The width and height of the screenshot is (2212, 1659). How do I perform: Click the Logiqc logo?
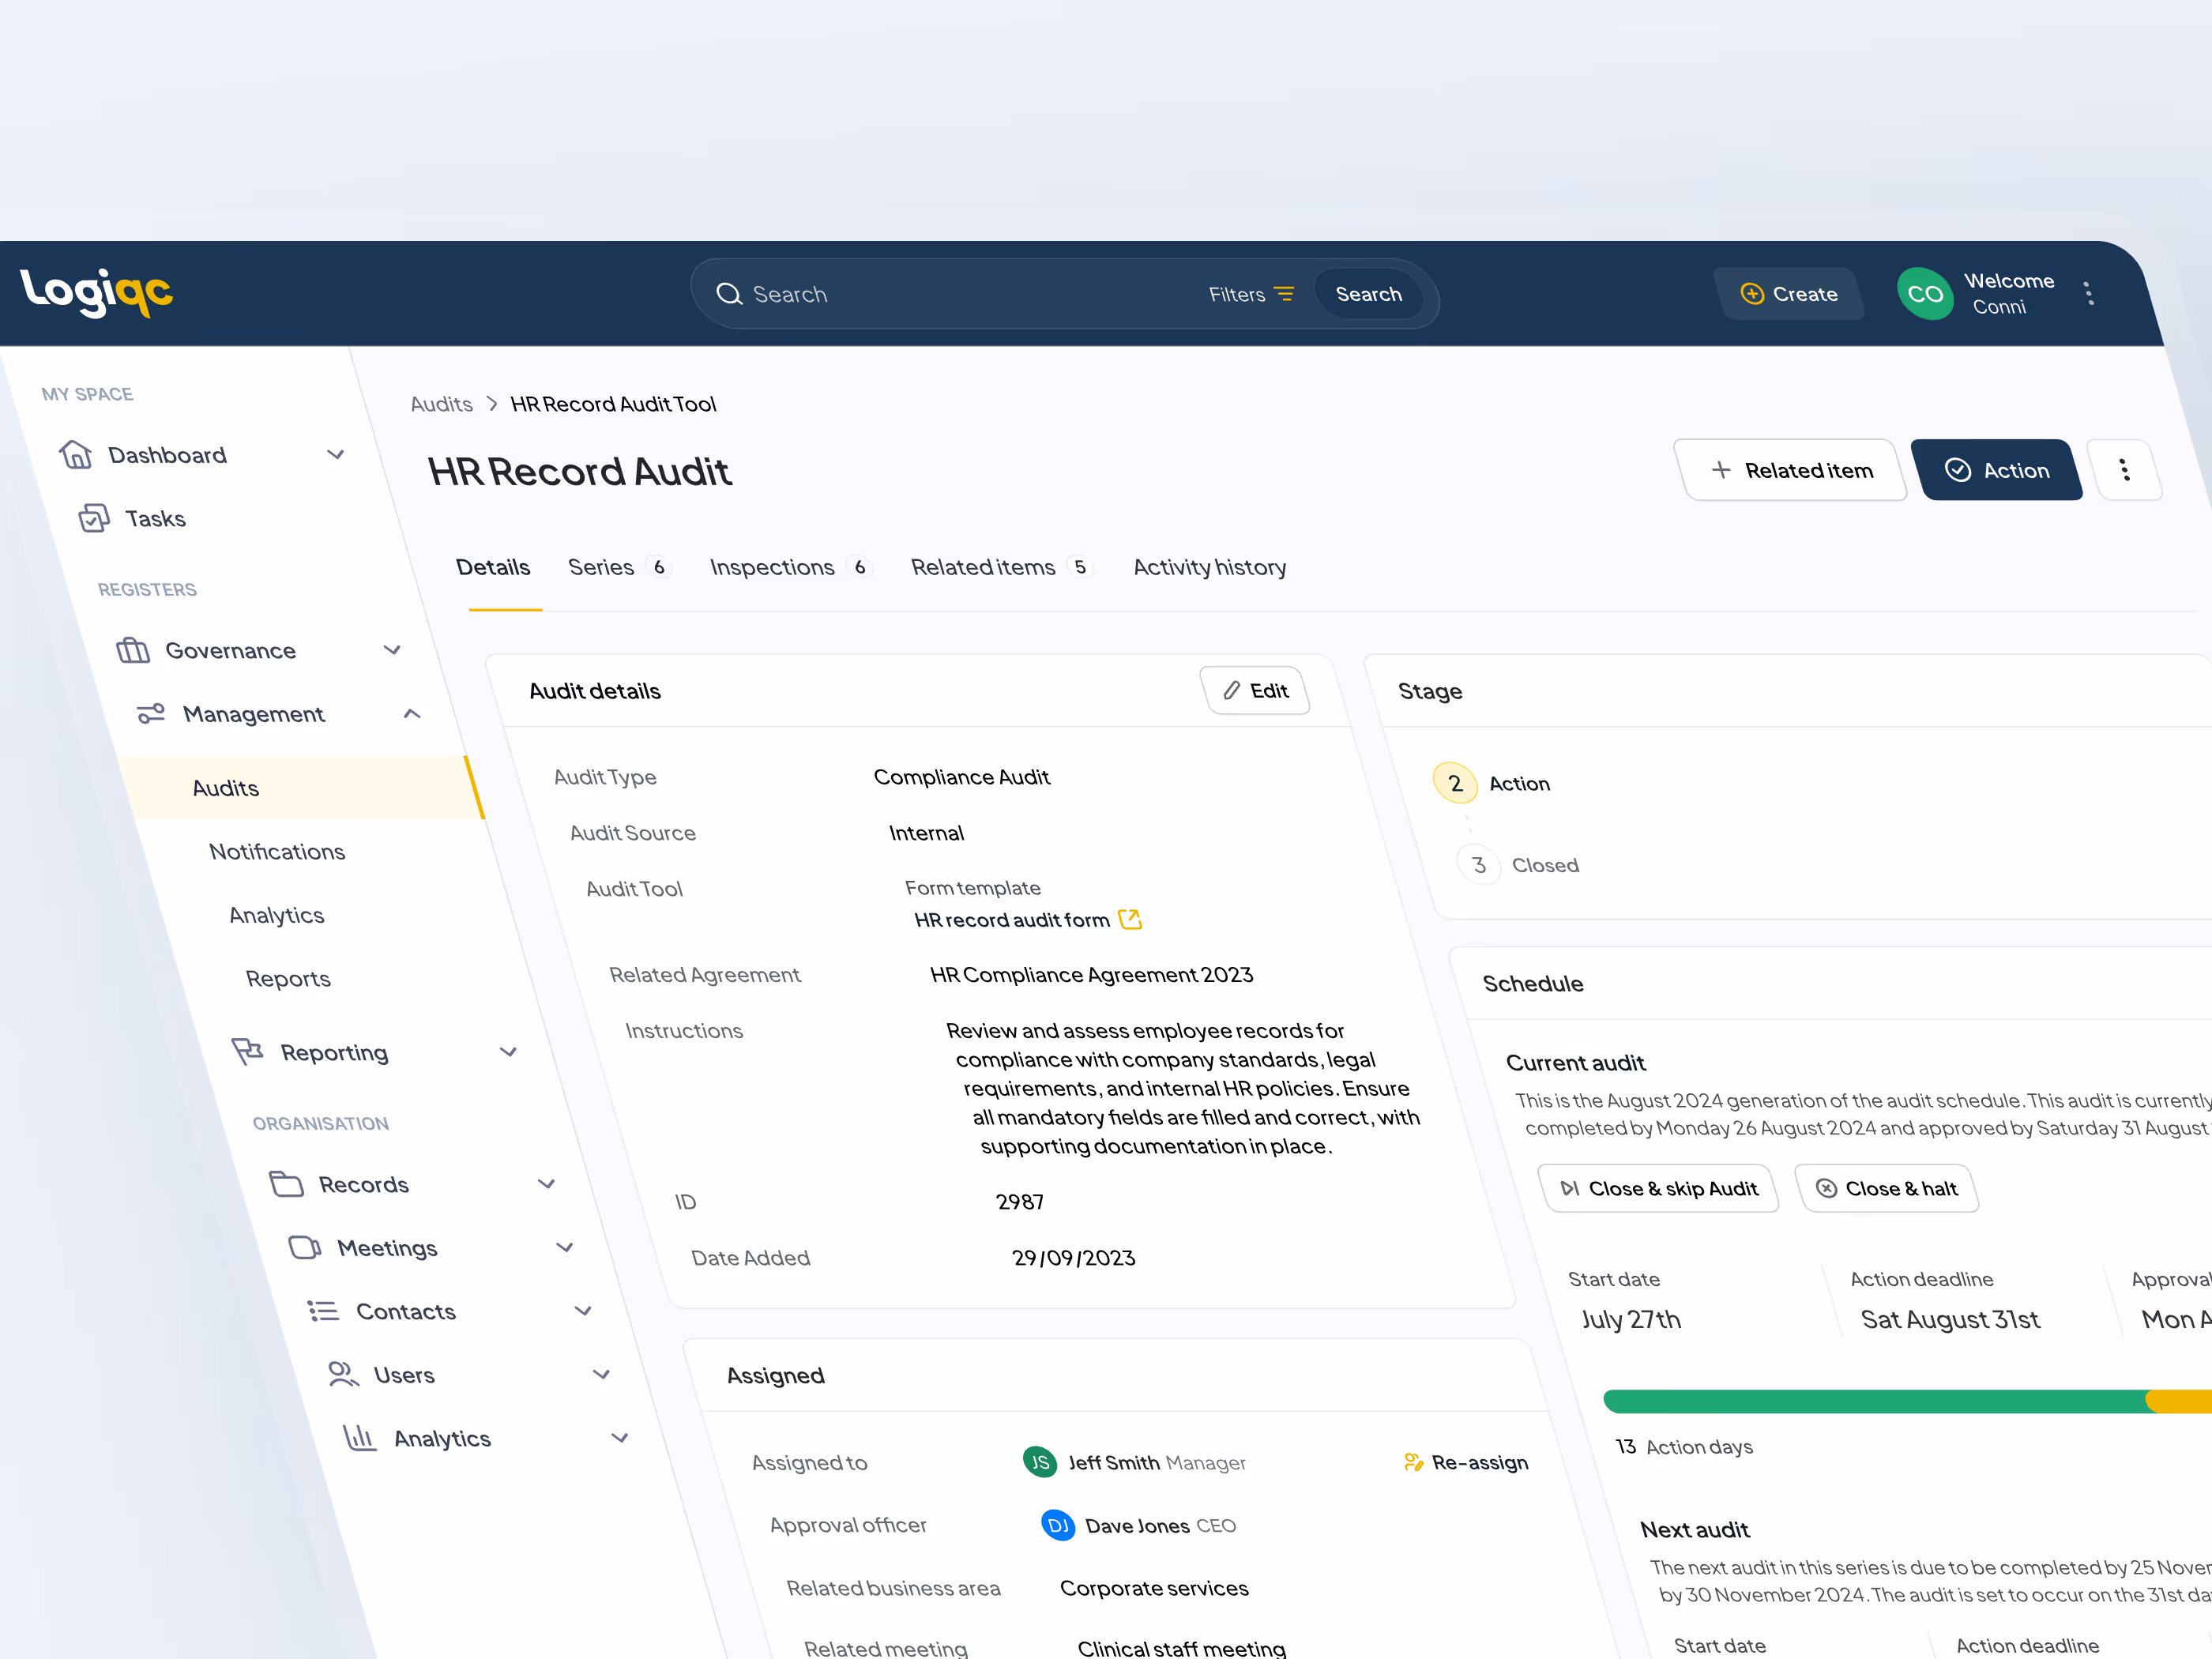(x=96, y=292)
